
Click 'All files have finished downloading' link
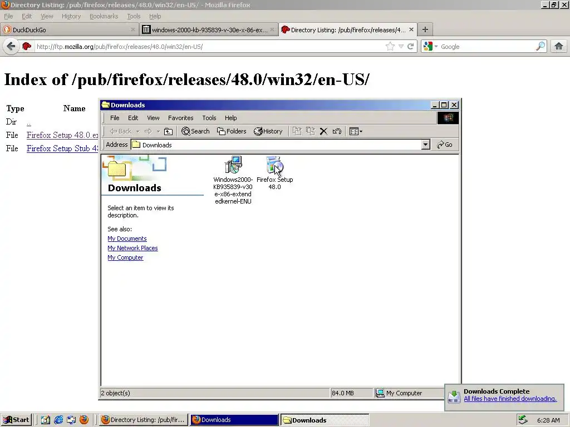click(510, 399)
